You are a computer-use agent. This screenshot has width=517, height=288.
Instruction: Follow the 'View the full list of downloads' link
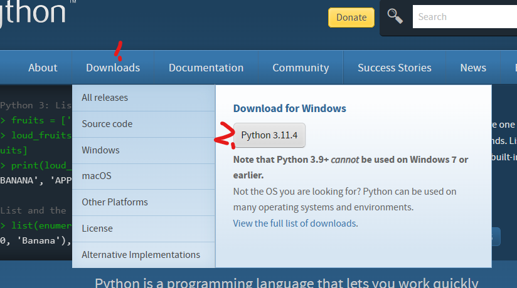(295, 223)
